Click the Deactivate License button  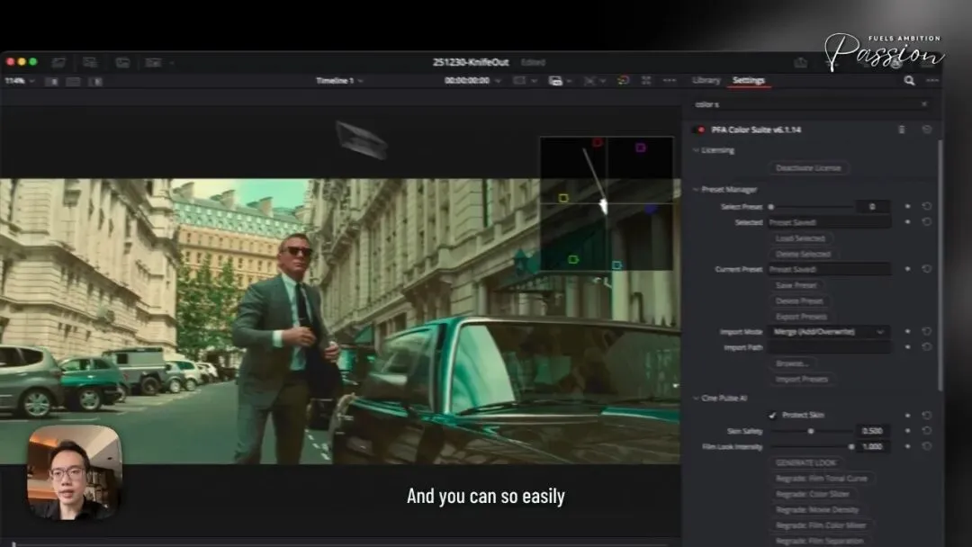coord(808,168)
